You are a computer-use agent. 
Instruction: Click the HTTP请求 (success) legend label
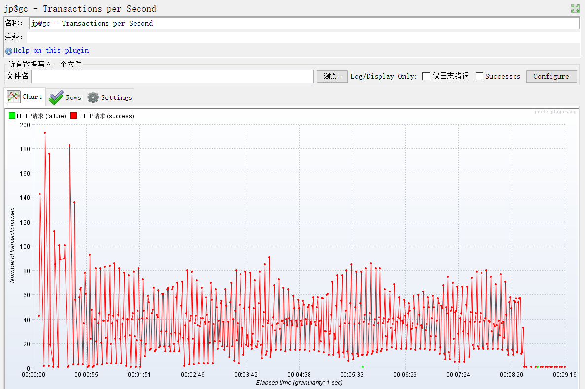[106, 116]
